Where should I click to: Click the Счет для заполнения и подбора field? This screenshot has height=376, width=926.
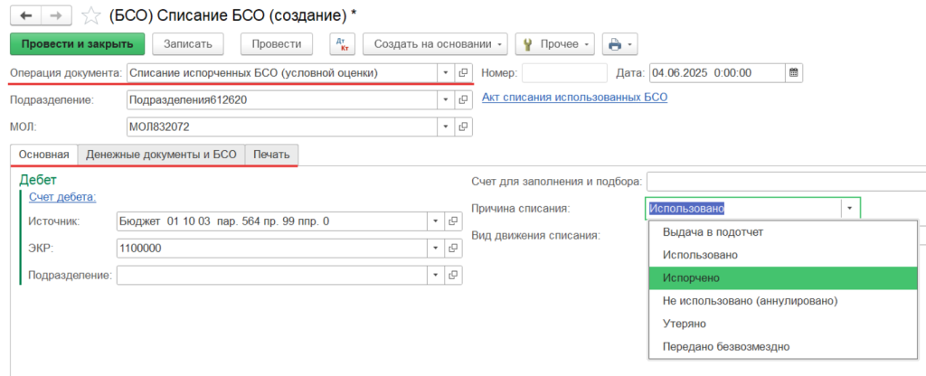(x=786, y=182)
